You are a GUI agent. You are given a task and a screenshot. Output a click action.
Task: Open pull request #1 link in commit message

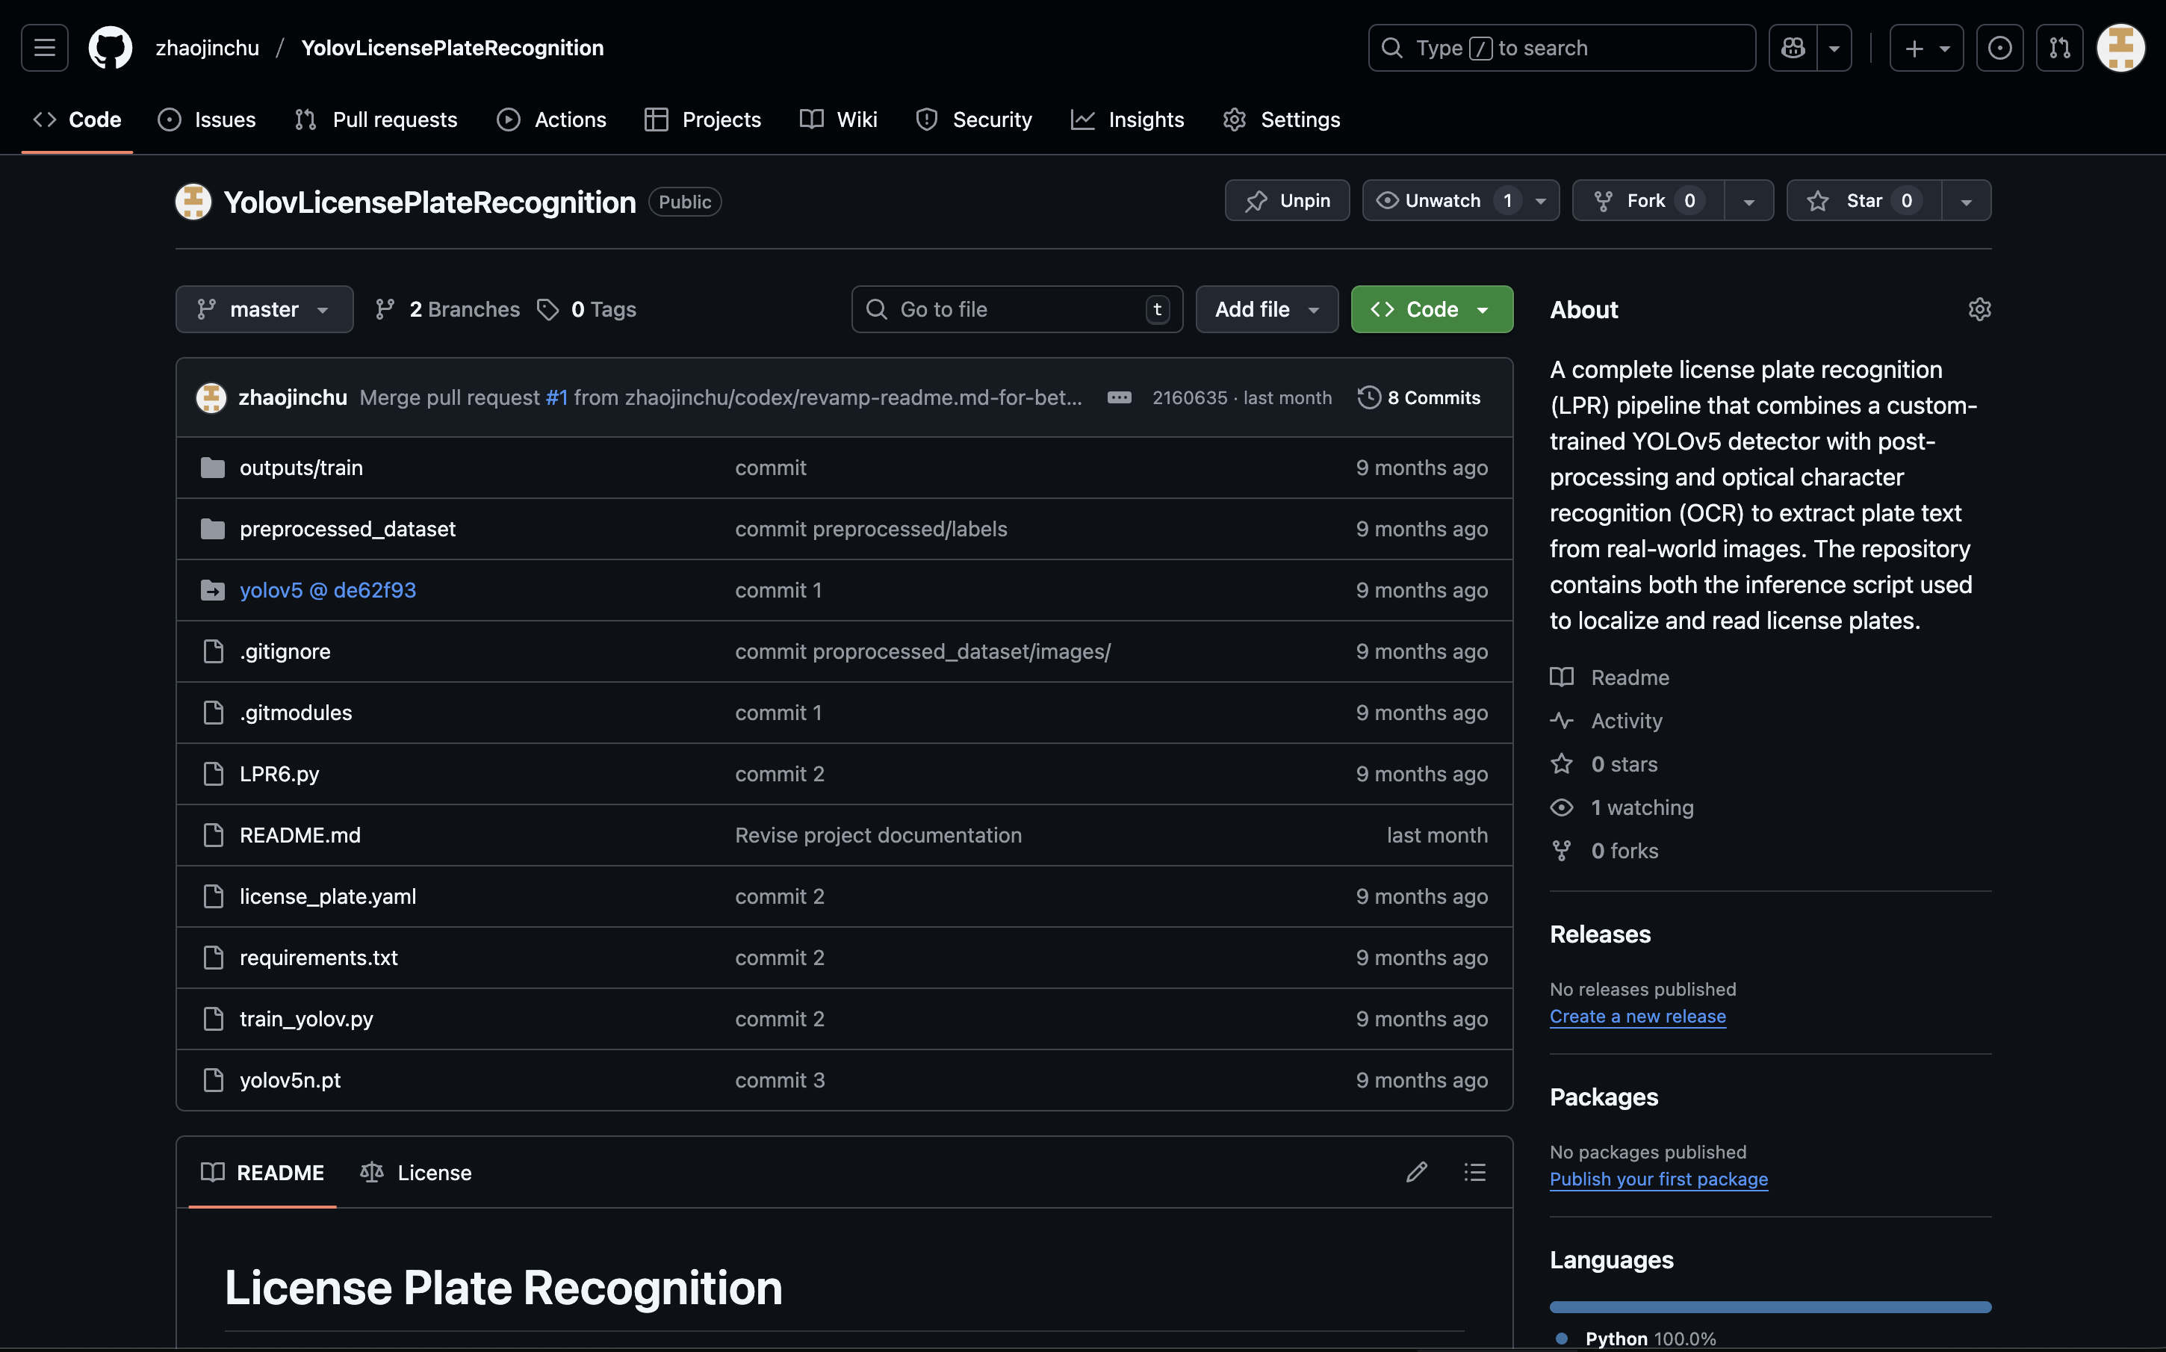click(x=557, y=398)
